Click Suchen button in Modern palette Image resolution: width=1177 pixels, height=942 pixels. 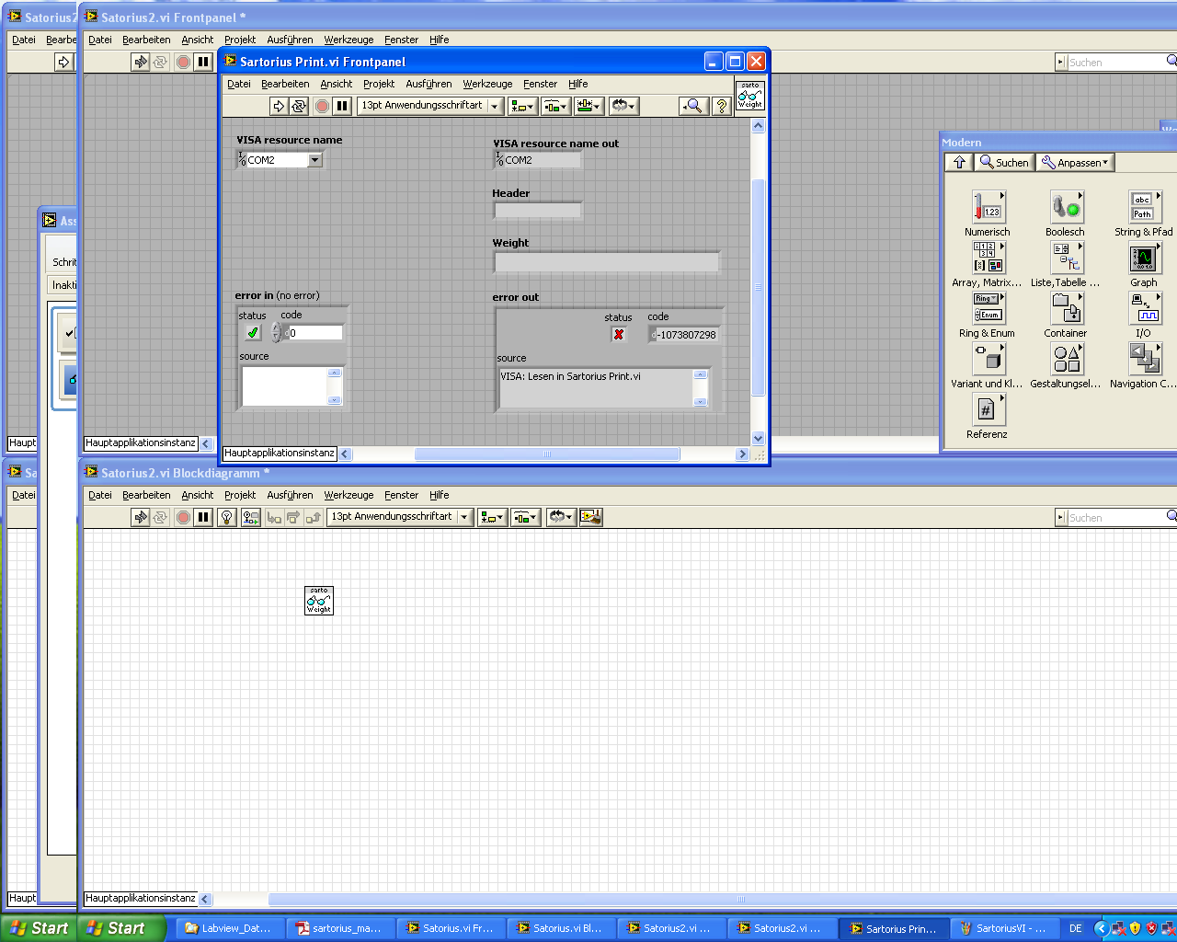click(x=1004, y=163)
